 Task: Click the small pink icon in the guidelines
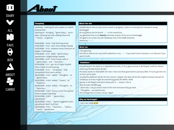(117, 82)
